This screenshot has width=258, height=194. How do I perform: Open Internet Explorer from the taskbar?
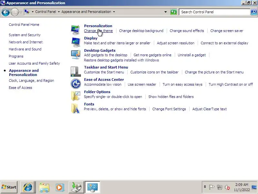pyautogui.click(x=28, y=187)
